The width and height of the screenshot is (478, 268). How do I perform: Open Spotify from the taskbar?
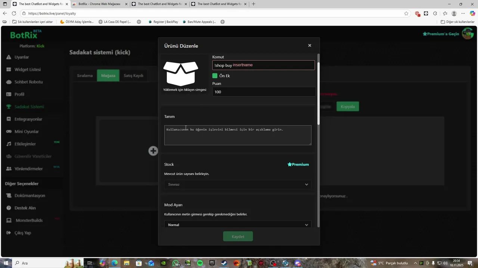(200, 263)
